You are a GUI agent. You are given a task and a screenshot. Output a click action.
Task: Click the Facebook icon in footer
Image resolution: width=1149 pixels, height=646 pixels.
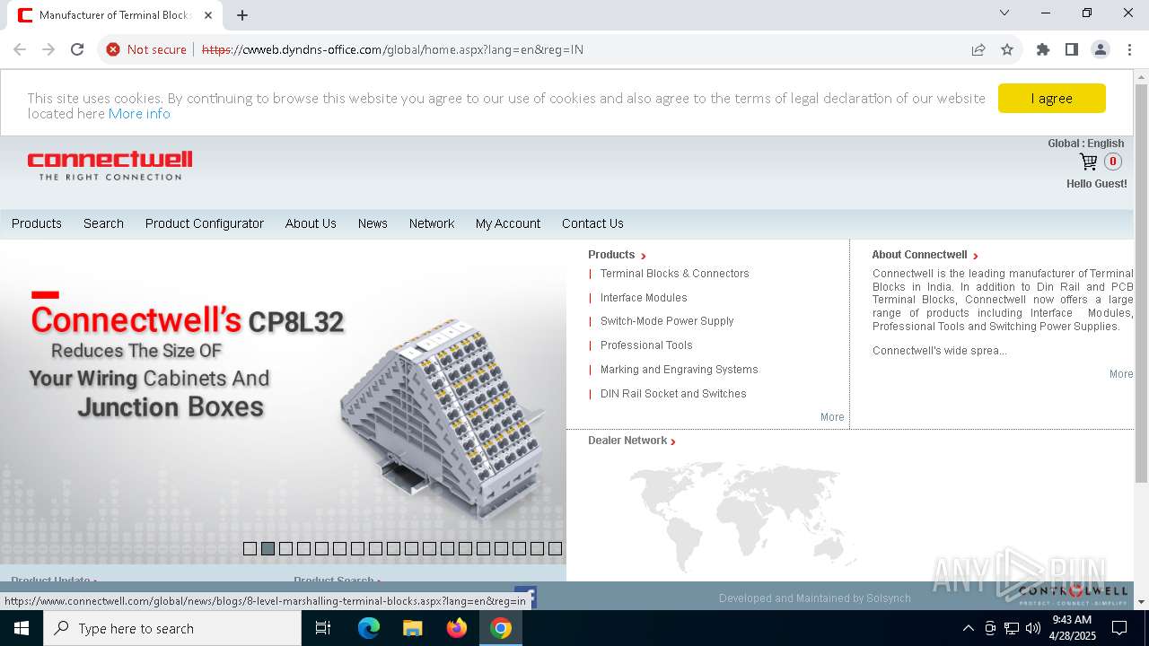pyautogui.click(x=526, y=597)
